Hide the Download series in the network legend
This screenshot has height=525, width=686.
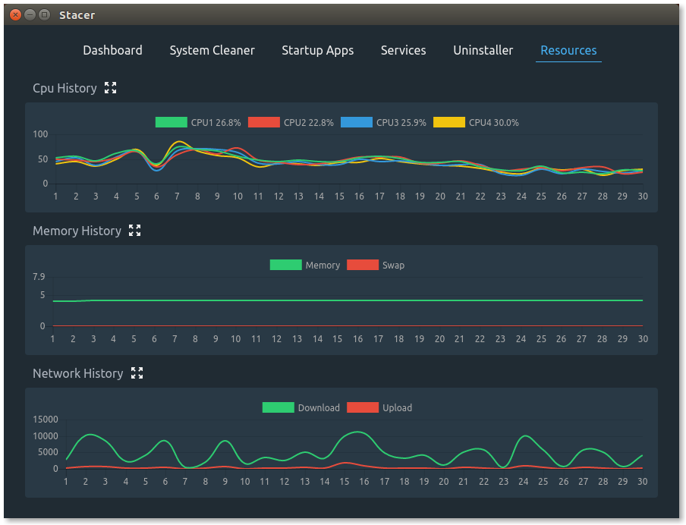click(x=278, y=407)
